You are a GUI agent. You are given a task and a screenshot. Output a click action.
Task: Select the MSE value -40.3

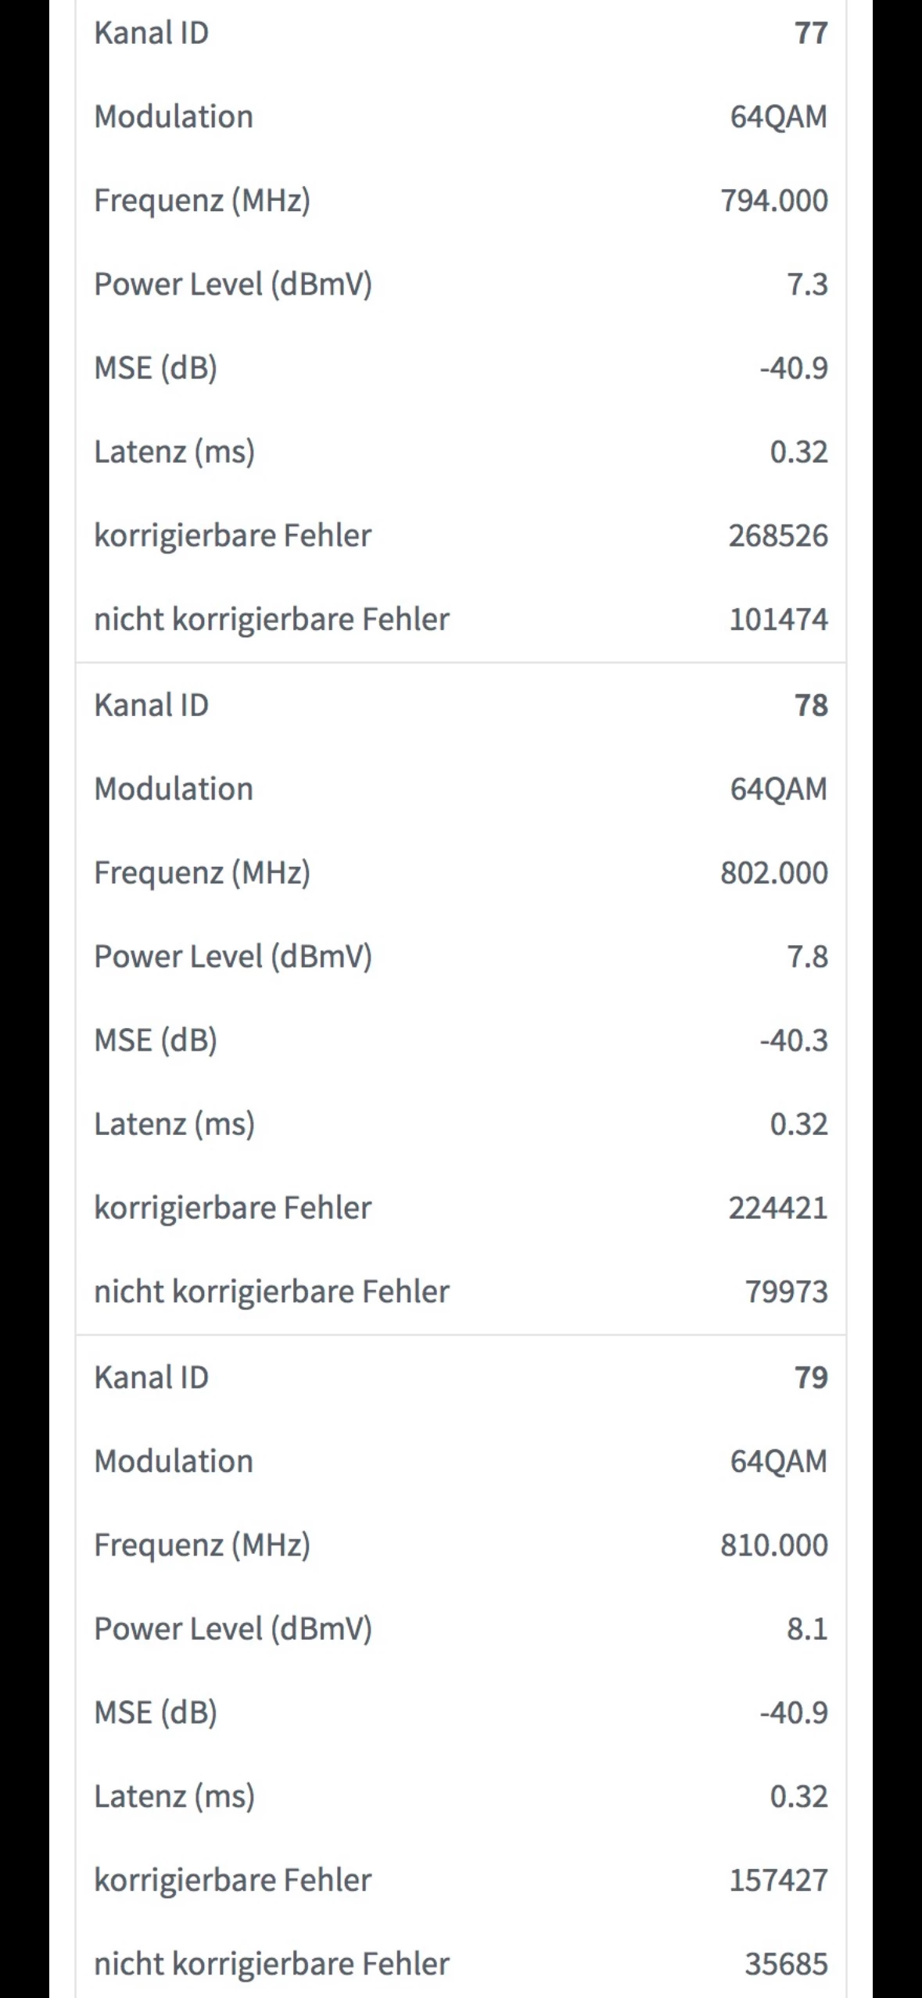coord(793,1040)
